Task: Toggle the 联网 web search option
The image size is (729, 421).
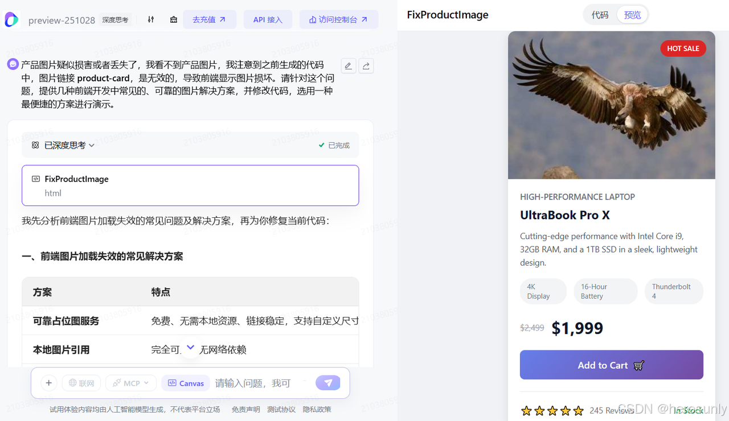Action: [81, 383]
